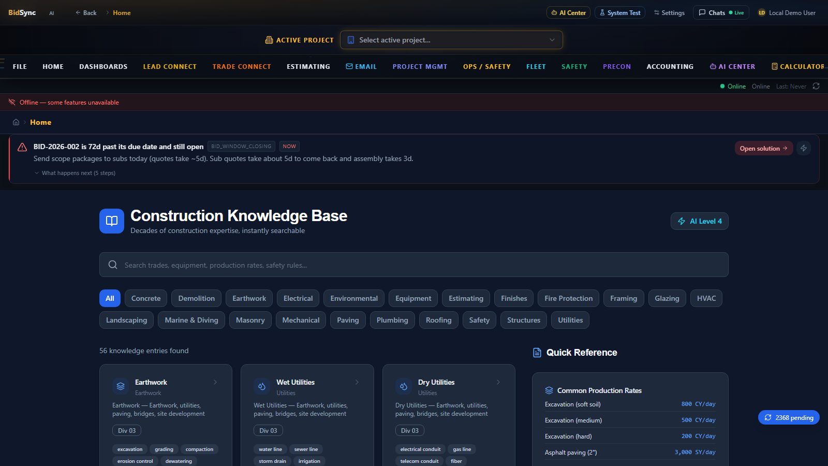Open the System Test button
Viewport: 828px width, 466px height.
click(620, 12)
